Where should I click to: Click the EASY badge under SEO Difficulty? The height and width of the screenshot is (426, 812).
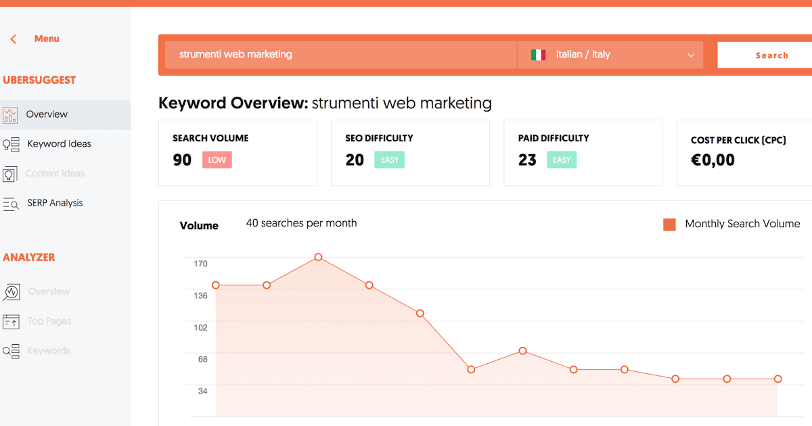click(x=389, y=160)
